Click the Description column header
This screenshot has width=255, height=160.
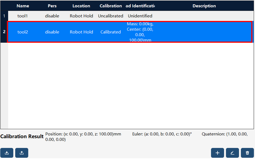(204, 6)
